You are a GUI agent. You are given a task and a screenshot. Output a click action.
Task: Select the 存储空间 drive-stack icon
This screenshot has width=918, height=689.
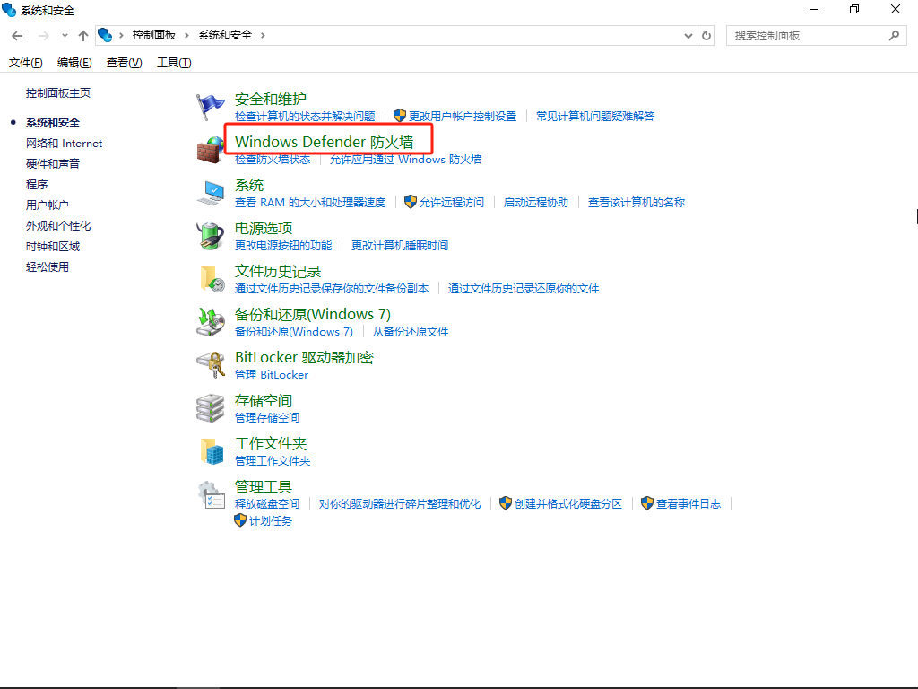(x=211, y=406)
